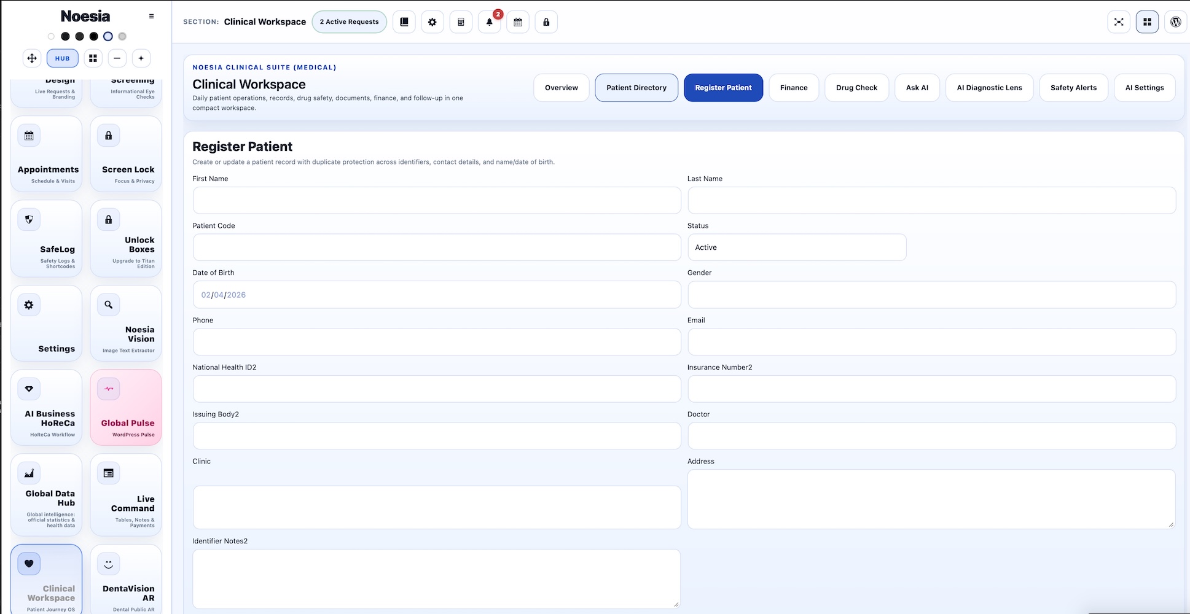Open the AI Settings tab

pos(1145,88)
